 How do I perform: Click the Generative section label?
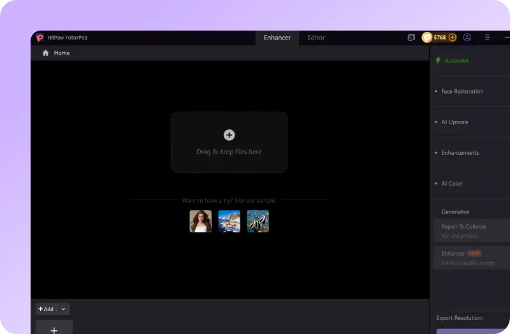[x=455, y=212]
